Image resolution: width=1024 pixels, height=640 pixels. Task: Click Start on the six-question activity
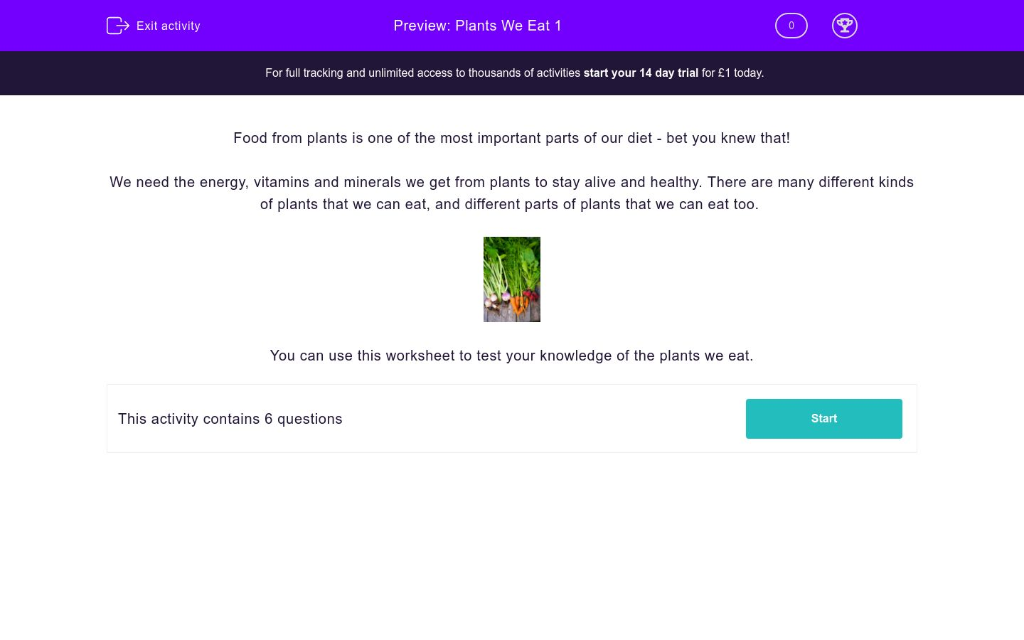823,418
